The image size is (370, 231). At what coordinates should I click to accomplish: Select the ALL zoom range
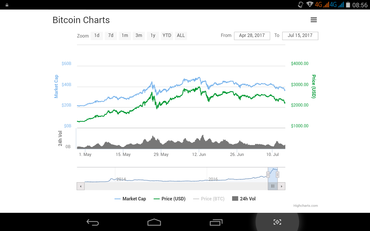pyautogui.click(x=181, y=36)
